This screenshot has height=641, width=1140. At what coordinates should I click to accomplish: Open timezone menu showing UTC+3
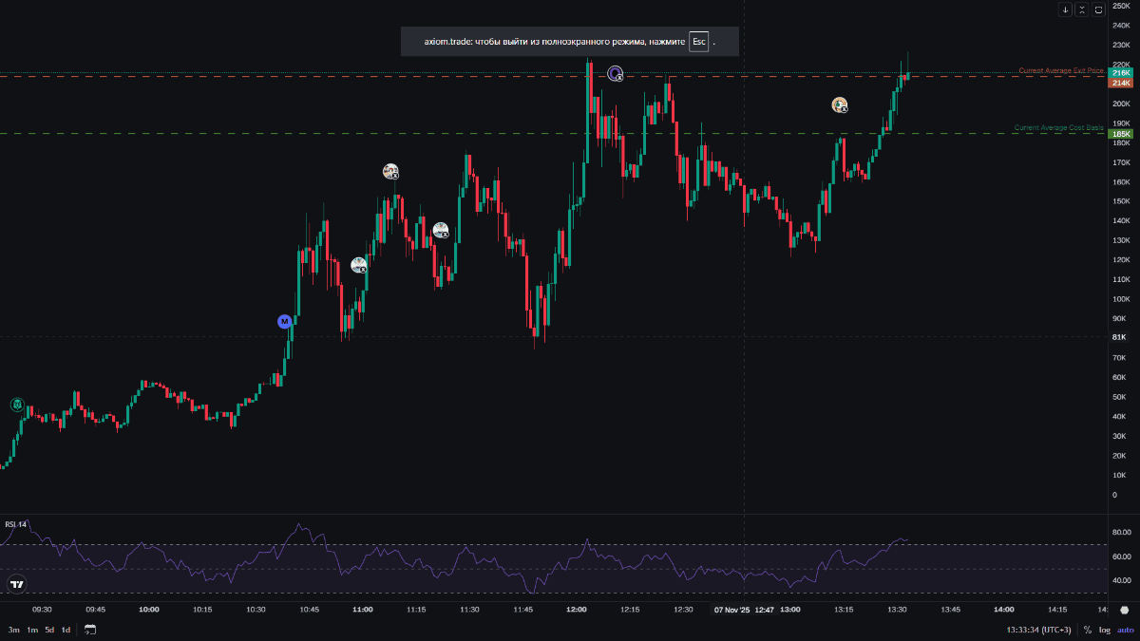click(1039, 630)
